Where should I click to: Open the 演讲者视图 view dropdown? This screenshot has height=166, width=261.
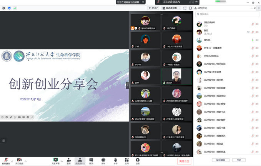point(171,8)
